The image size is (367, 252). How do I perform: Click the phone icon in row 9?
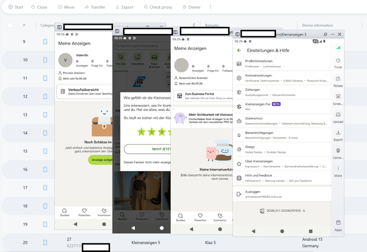point(45,42)
